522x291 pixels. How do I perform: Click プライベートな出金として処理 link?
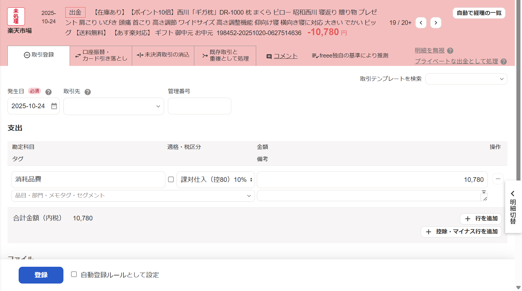(456, 61)
